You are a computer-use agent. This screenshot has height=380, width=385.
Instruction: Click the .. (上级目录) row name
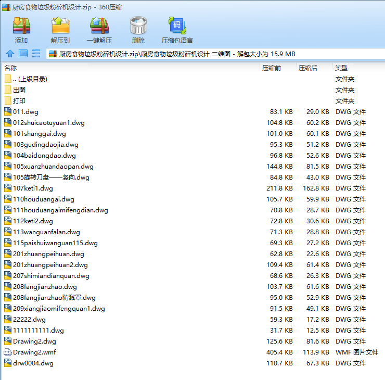30,79
